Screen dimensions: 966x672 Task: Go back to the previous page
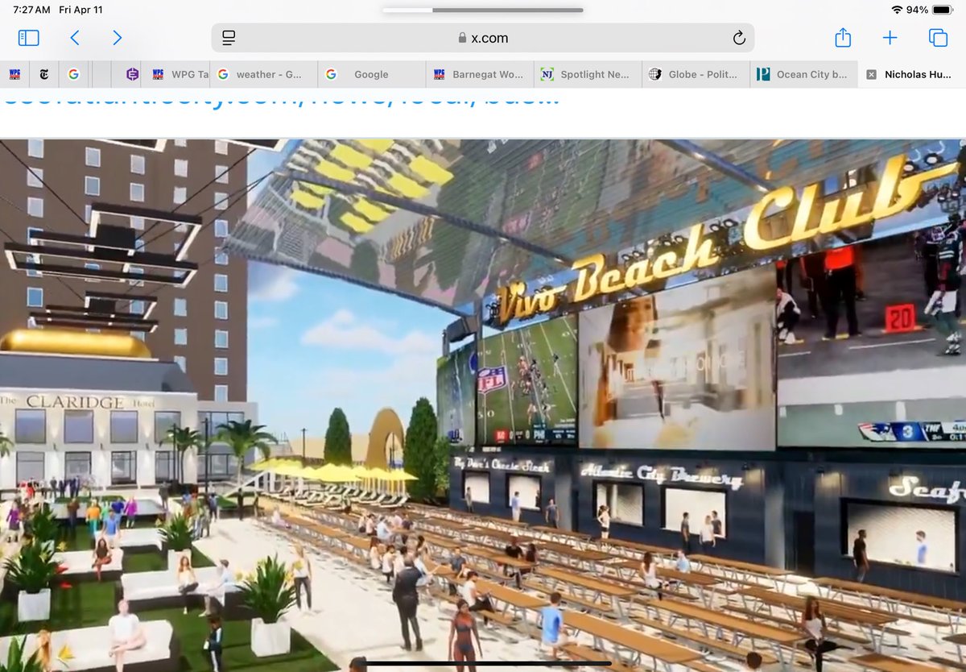coord(75,38)
